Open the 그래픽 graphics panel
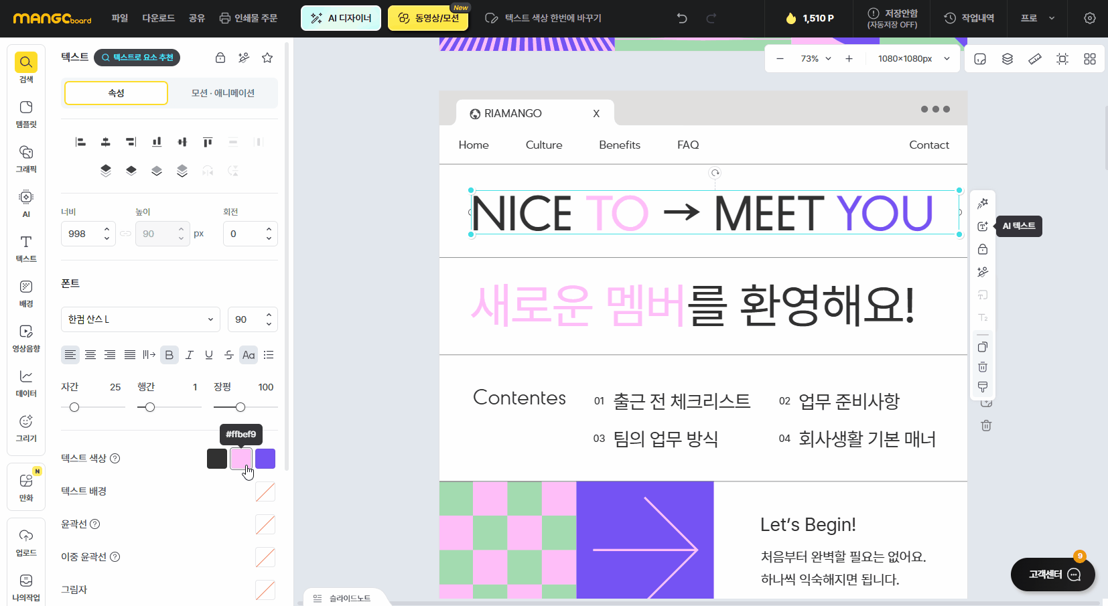The height and width of the screenshot is (606, 1108). click(26, 159)
